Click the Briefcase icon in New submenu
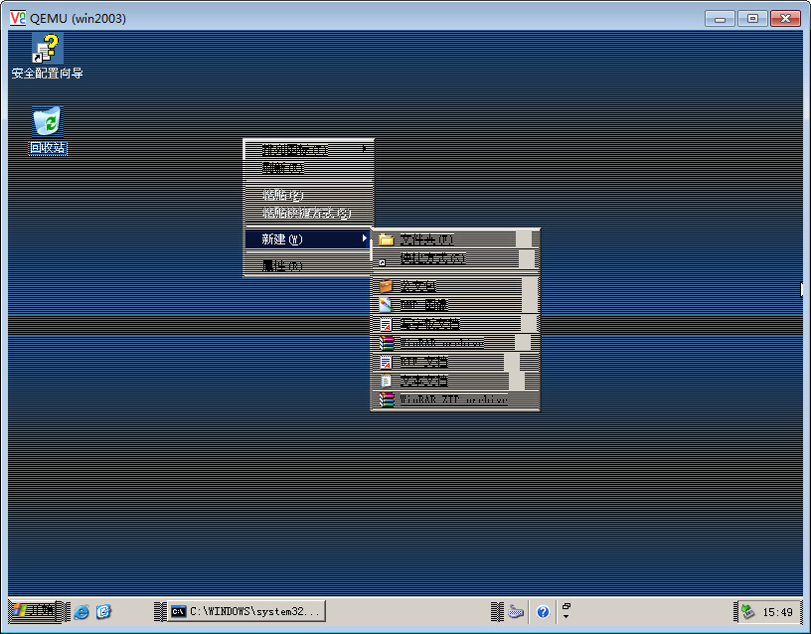Image resolution: width=811 pixels, height=634 pixels. click(386, 286)
